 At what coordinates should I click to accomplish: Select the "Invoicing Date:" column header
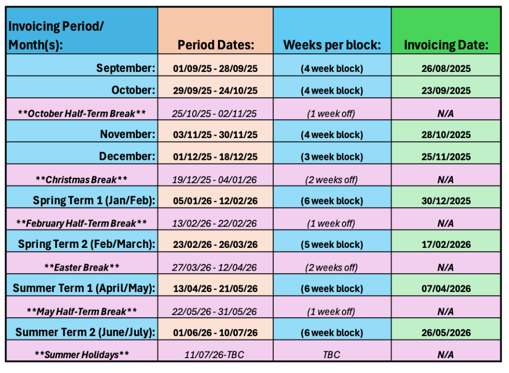click(x=445, y=45)
